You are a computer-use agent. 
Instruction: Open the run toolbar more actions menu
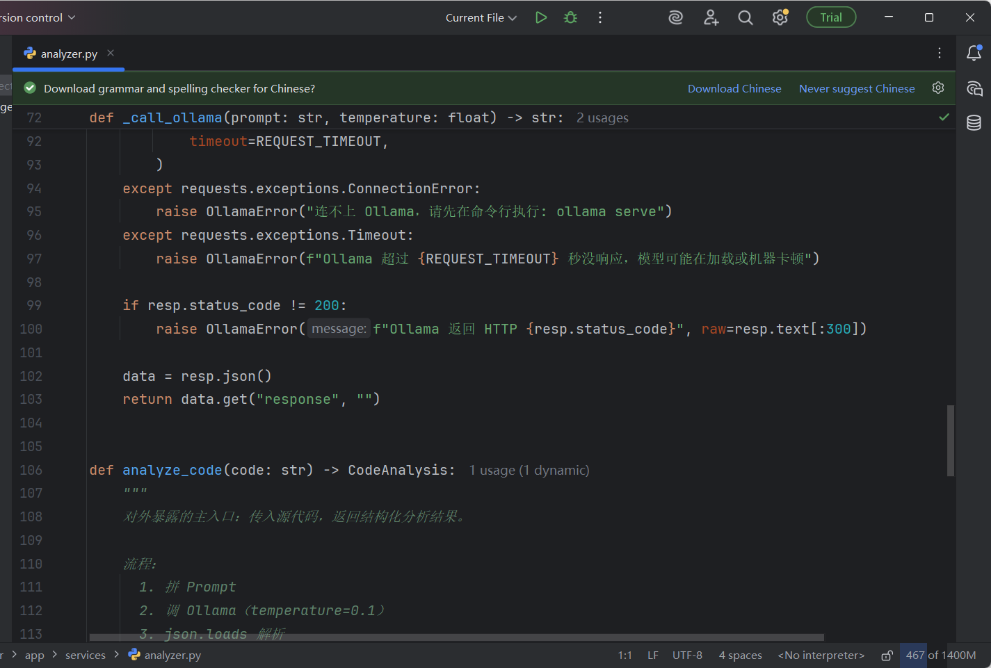600,17
